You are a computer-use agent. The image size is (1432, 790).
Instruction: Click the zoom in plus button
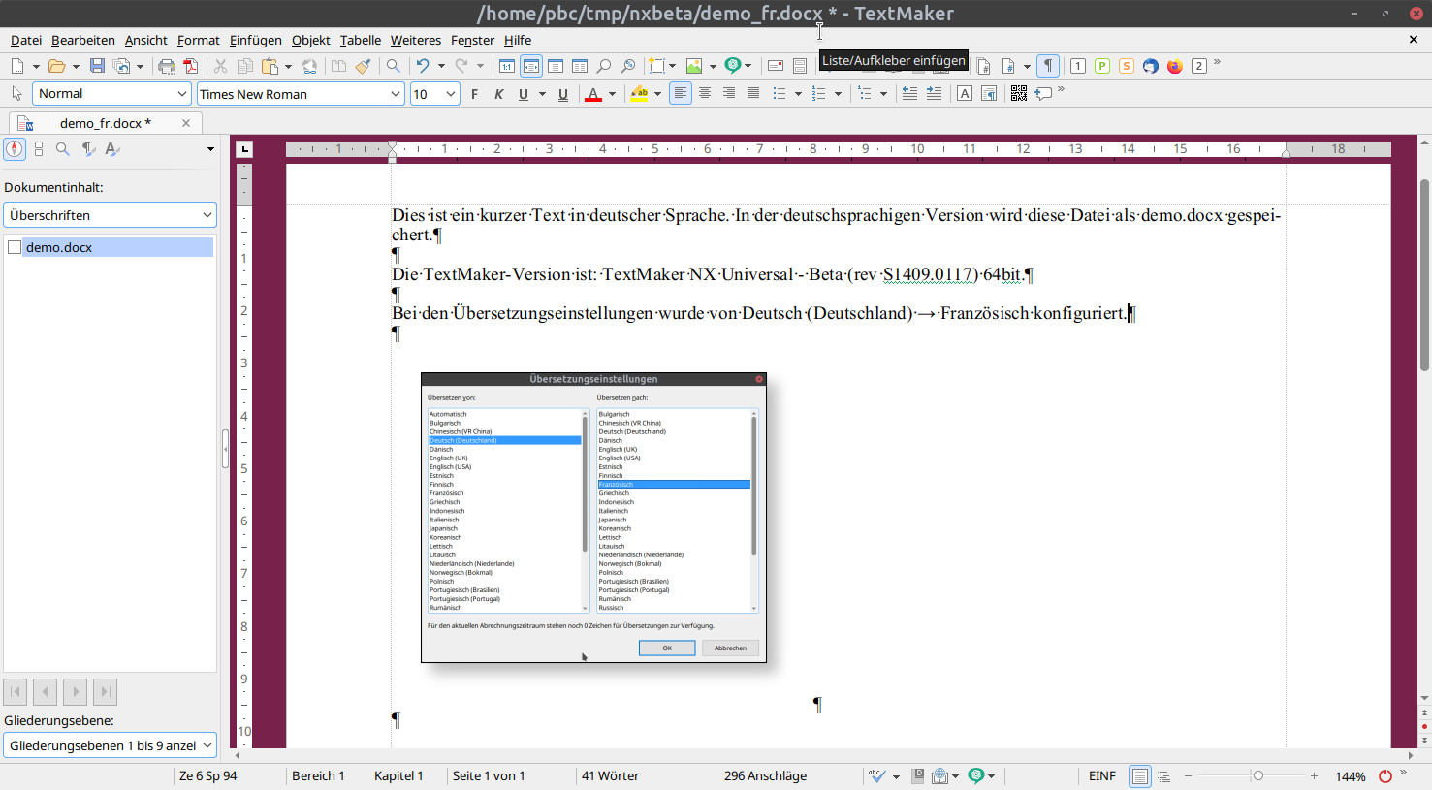tap(1314, 775)
